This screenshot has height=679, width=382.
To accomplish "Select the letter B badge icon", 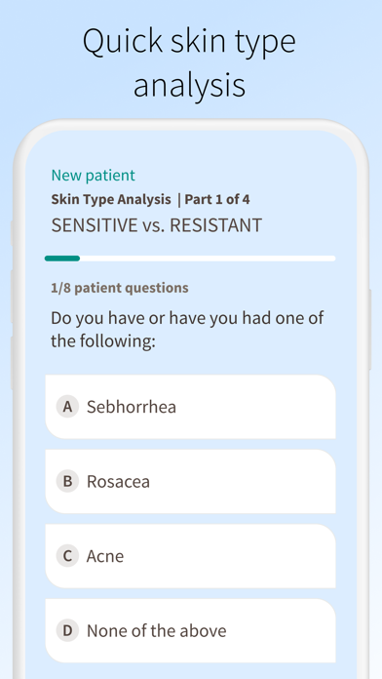I will 67,482.
